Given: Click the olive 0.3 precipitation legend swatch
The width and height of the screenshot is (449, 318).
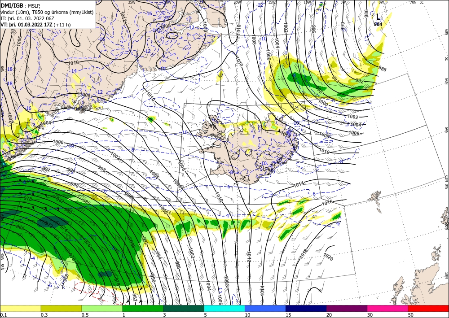Looking at the screenshot, I should tap(61, 308).
